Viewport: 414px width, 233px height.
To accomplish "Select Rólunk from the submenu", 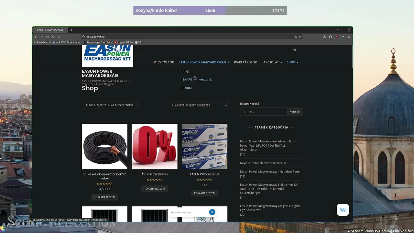I will 187,88.
